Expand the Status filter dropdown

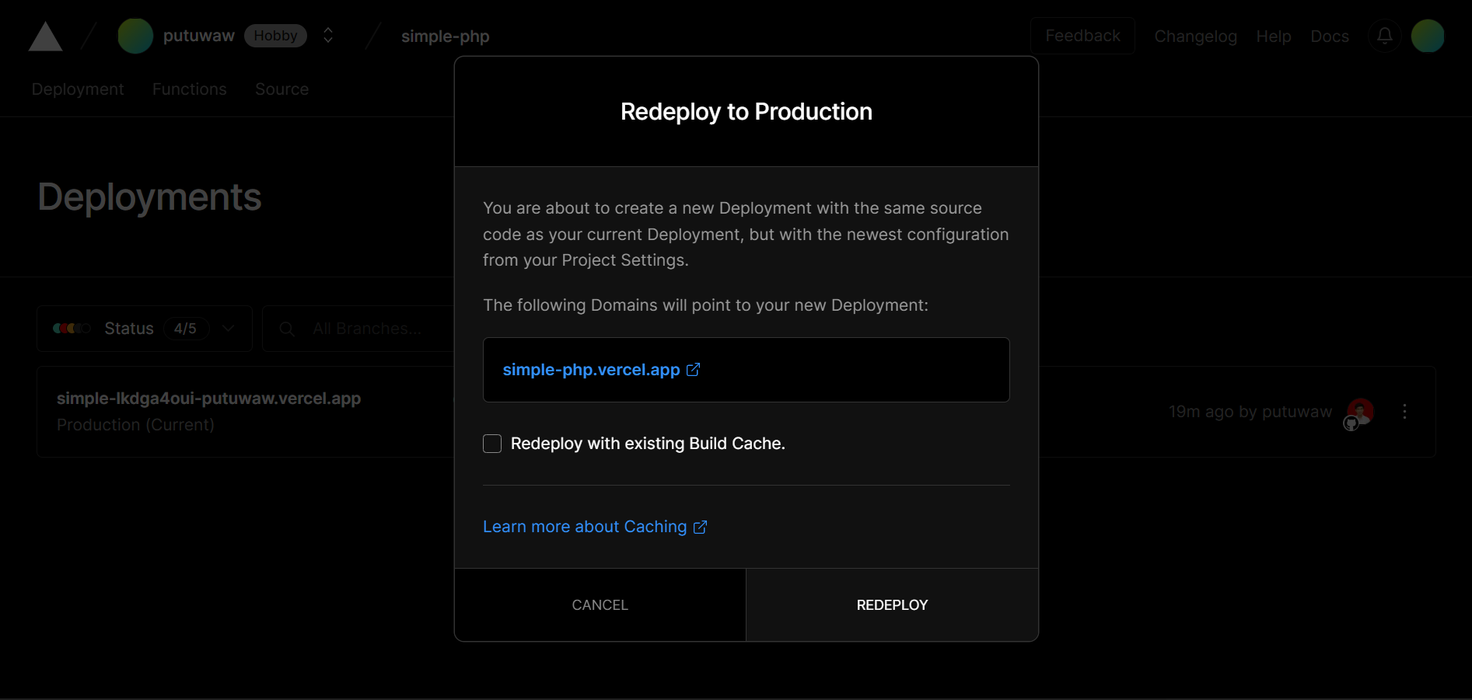(x=145, y=329)
